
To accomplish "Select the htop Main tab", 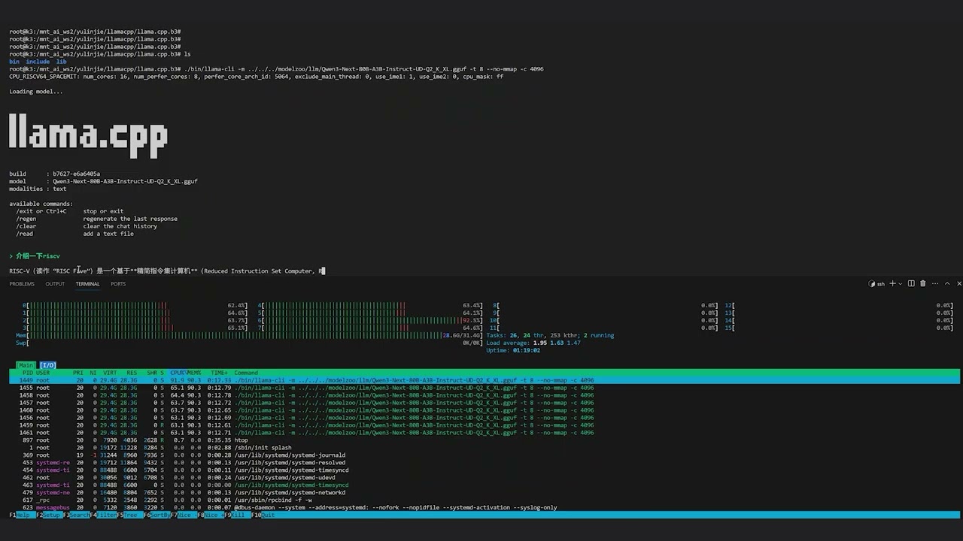I will (x=26, y=365).
